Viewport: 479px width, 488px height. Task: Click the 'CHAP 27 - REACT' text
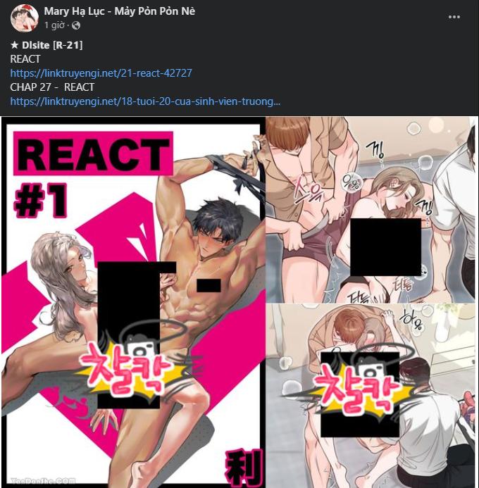pos(52,87)
